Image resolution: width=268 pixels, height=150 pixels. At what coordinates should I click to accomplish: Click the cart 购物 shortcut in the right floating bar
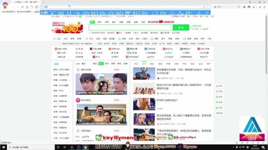219,92
